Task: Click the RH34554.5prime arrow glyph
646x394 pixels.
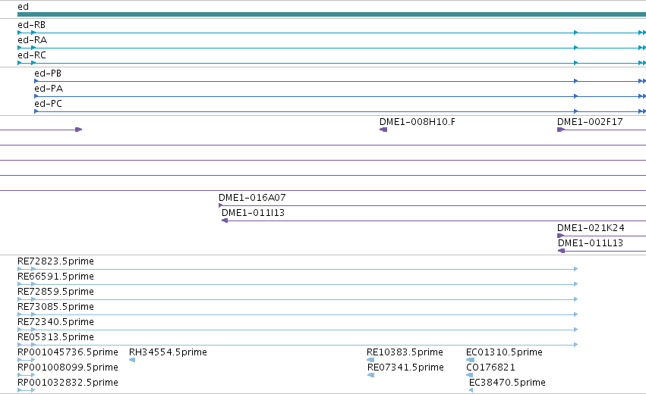Action: pyautogui.click(x=132, y=360)
